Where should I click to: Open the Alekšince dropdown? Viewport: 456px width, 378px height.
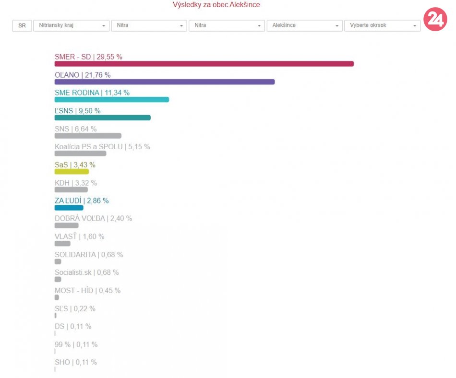pyautogui.click(x=304, y=25)
